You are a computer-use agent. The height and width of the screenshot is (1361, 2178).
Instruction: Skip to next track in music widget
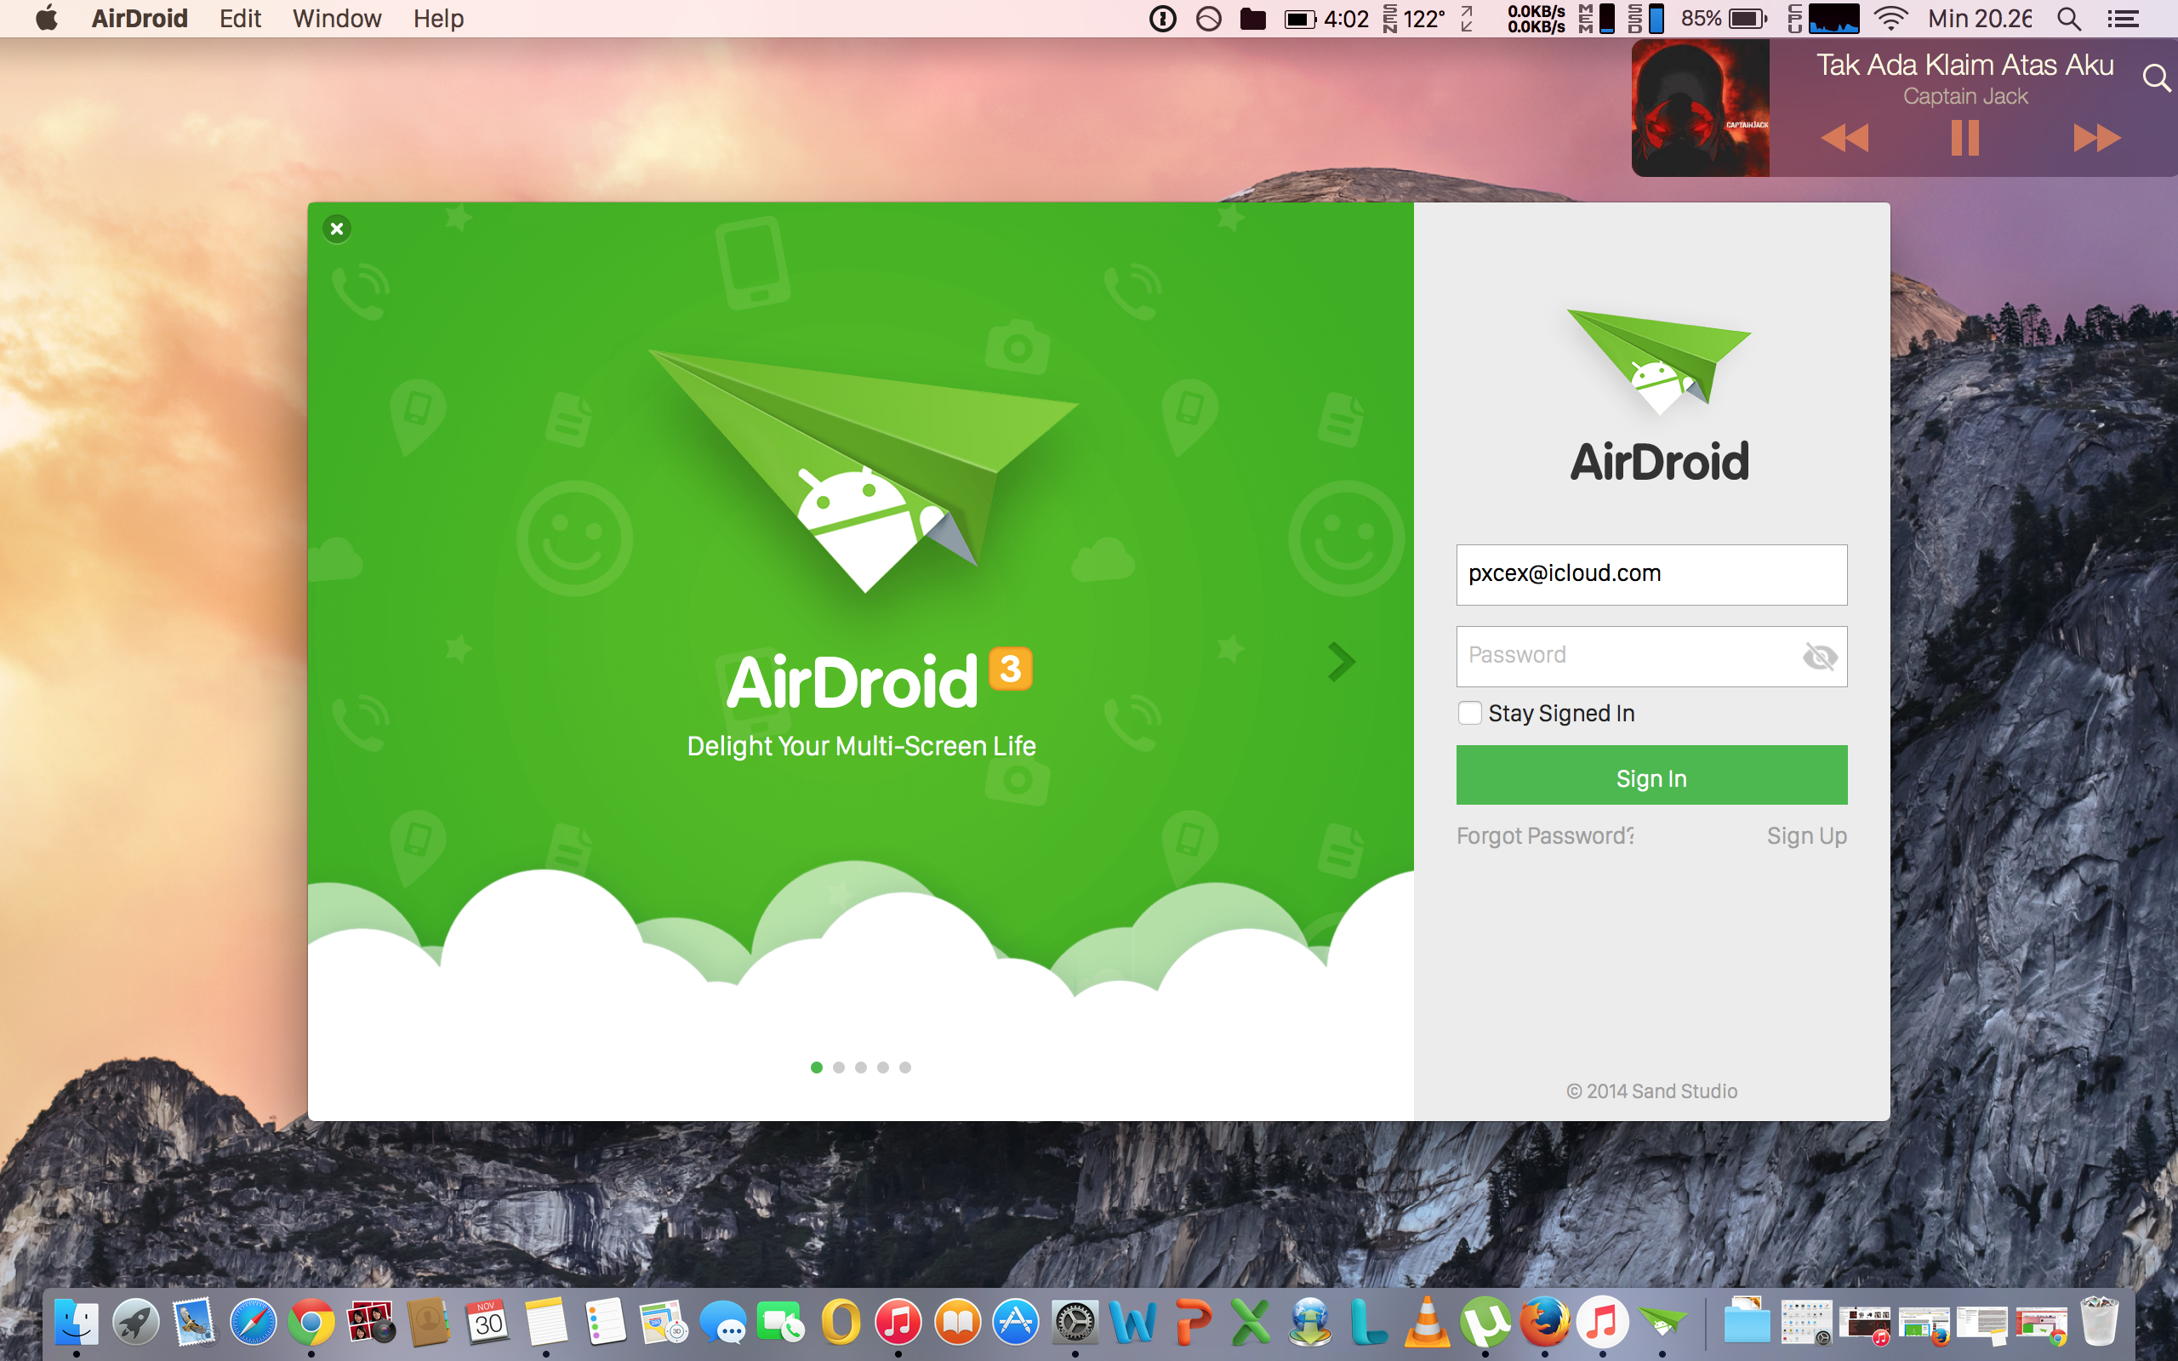[2097, 138]
